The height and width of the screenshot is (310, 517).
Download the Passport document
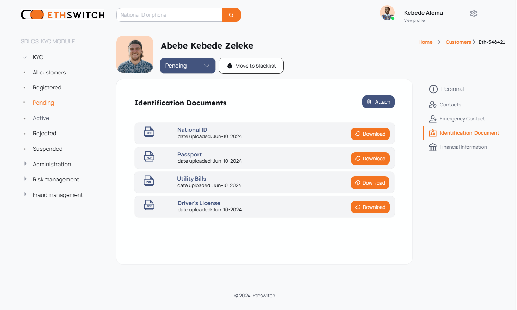[370, 159]
